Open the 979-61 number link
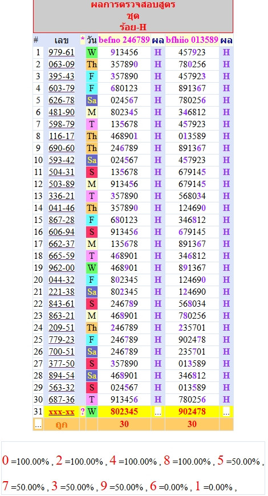Image resolution: width=268 pixels, height=496 pixels. click(62, 52)
